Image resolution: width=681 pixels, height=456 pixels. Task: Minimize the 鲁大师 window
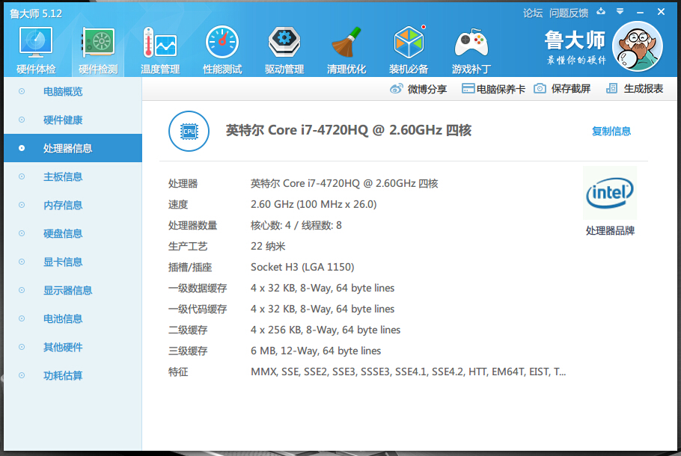pos(640,13)
